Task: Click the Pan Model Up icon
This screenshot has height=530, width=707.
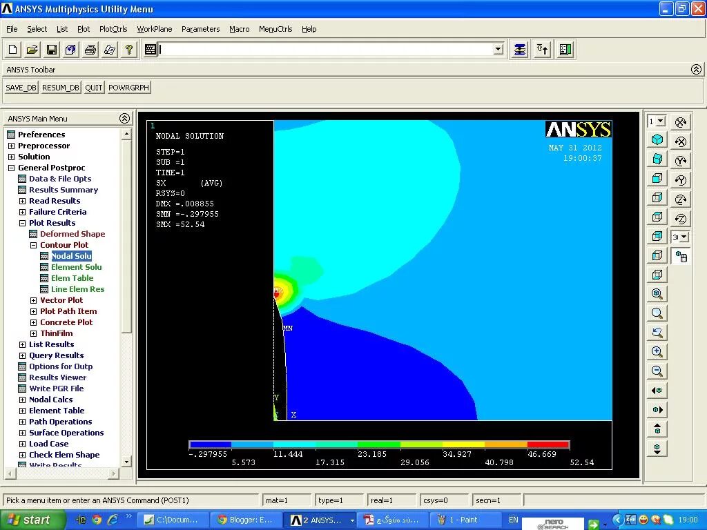Action: (x=657, y=429)
